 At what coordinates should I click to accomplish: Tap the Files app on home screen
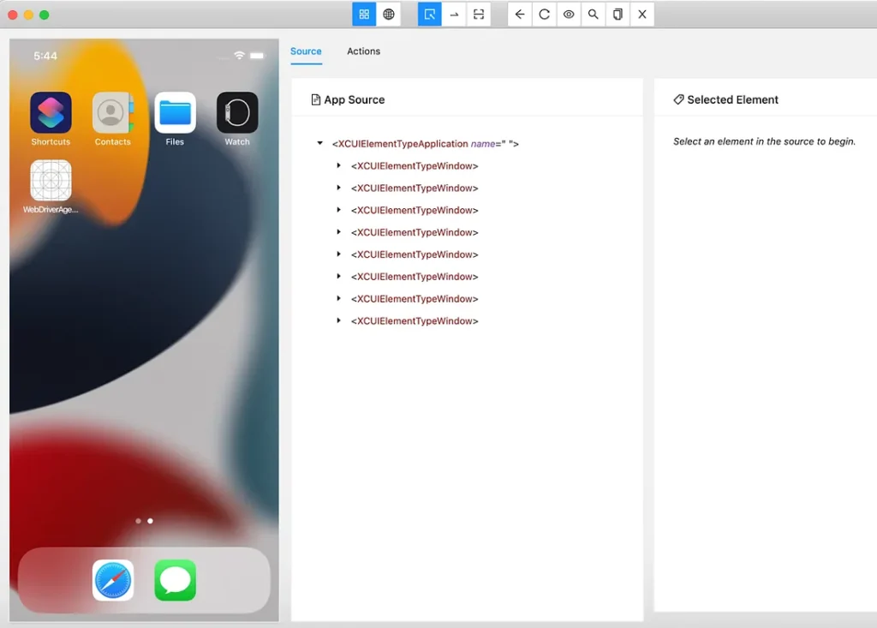pyautogui.click(x=175, y=113)
